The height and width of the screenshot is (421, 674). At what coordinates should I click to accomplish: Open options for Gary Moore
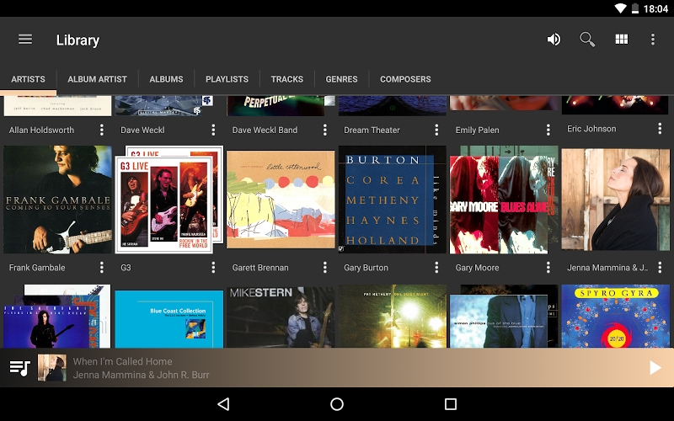(x=548, y=268)
